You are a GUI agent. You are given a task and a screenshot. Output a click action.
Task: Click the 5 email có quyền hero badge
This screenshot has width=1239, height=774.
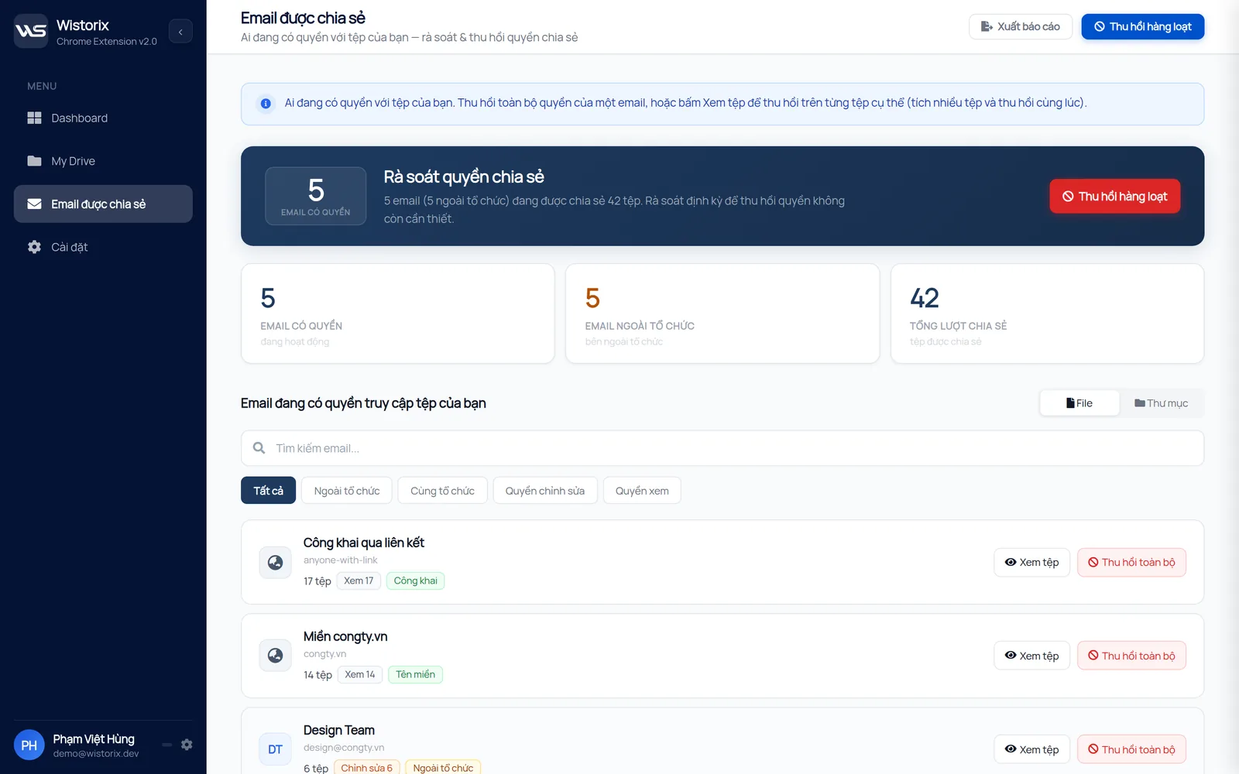316,197
